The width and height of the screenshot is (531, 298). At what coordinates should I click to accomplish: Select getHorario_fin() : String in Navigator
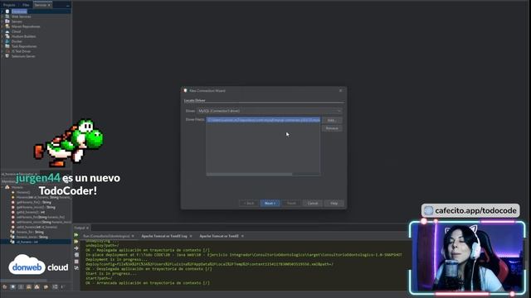[x=33, y=202]
